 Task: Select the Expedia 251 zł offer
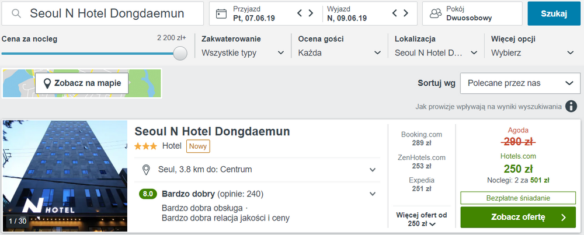pos(421,184)
